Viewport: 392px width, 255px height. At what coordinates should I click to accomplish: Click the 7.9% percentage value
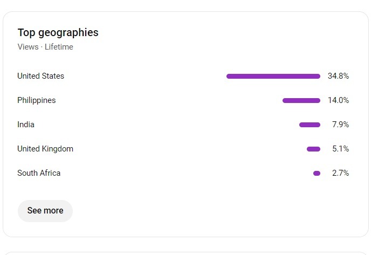340,125
